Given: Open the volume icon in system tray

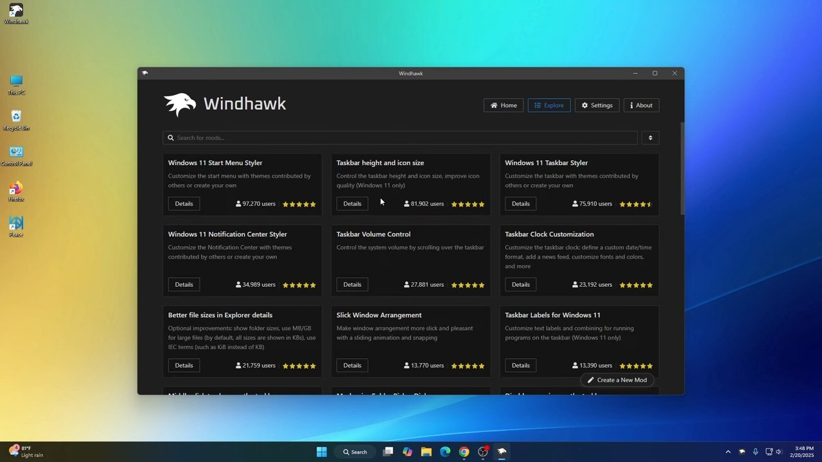Looking at the screenshot, I should coord(779,452).
